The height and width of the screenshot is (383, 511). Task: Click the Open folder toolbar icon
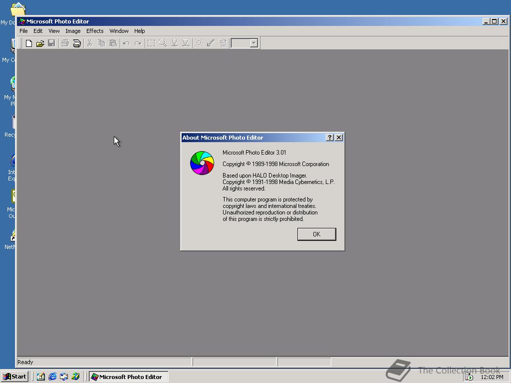40,43
